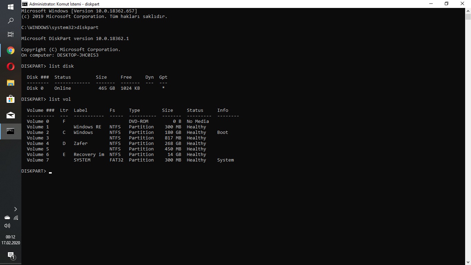Click the 'Recovery im' label
The width and height of the screenshot is (471, 265).
coord(89,154)
